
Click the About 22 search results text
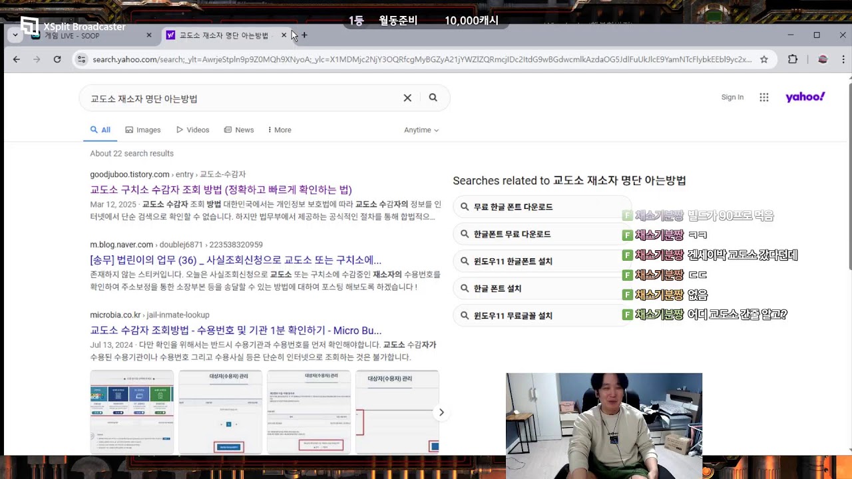click(132, 154)
